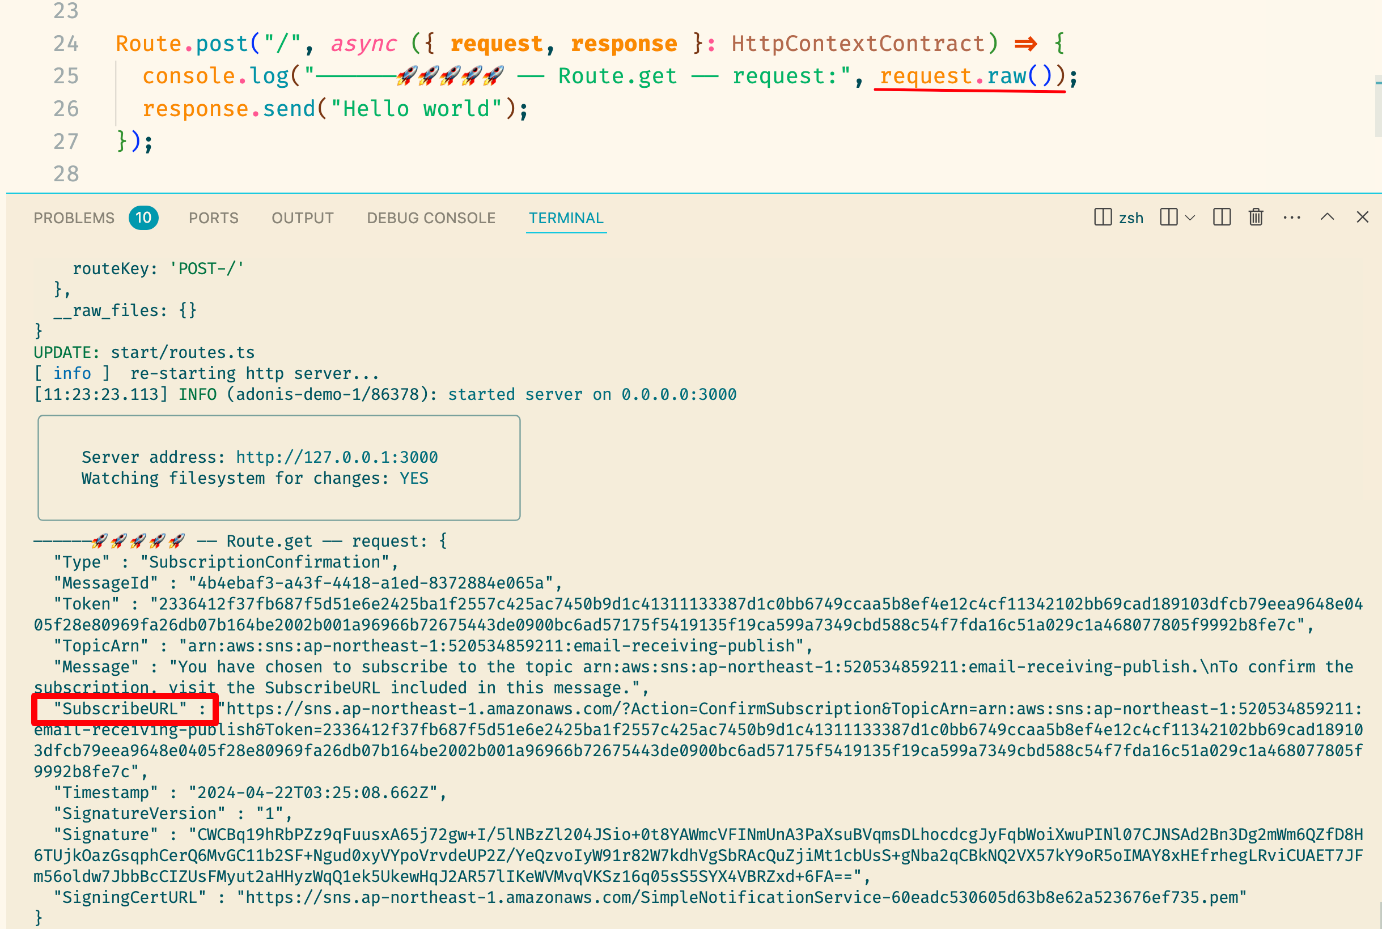Click the async keyword on line 24
Viewport: 1382px width, 929px height.
tap(363, 44)
